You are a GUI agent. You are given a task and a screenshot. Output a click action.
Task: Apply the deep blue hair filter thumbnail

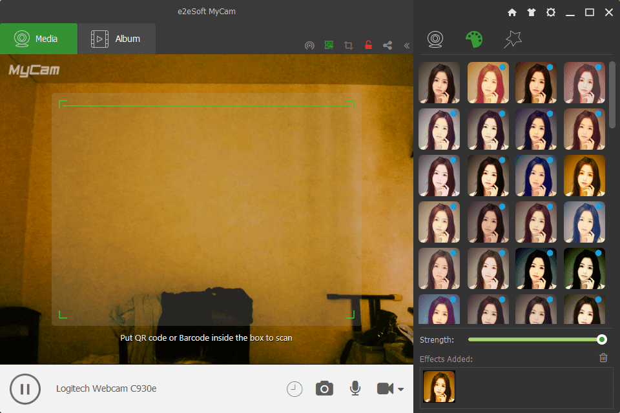point(536,176)
